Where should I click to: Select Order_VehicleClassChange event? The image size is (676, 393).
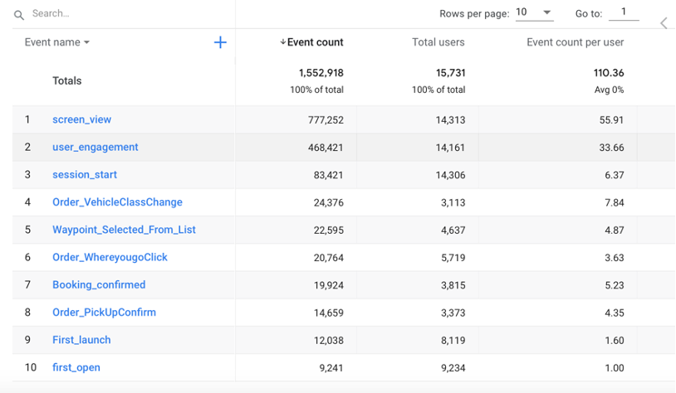tap(117, 202)
